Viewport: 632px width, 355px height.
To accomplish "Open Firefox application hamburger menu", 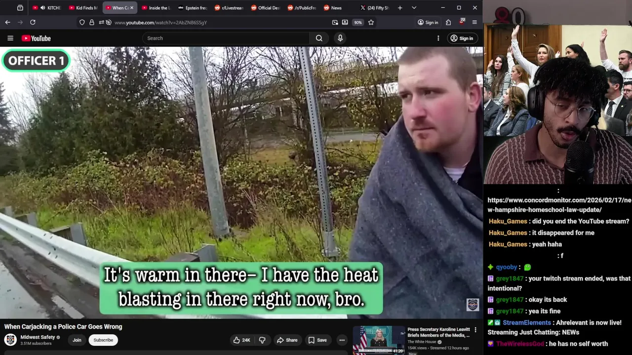I will 474,22.
